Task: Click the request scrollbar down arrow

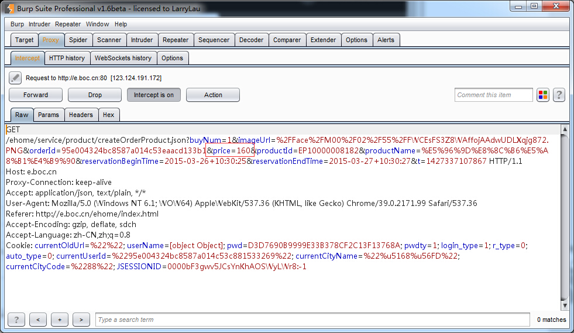Action: pyautogui.click(x=565, y=305)
